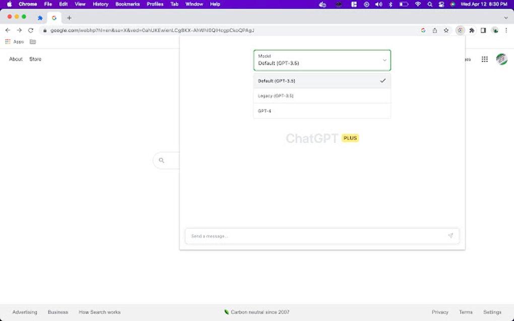Click the chevron at the tab strip's right edge

(506, 18)
